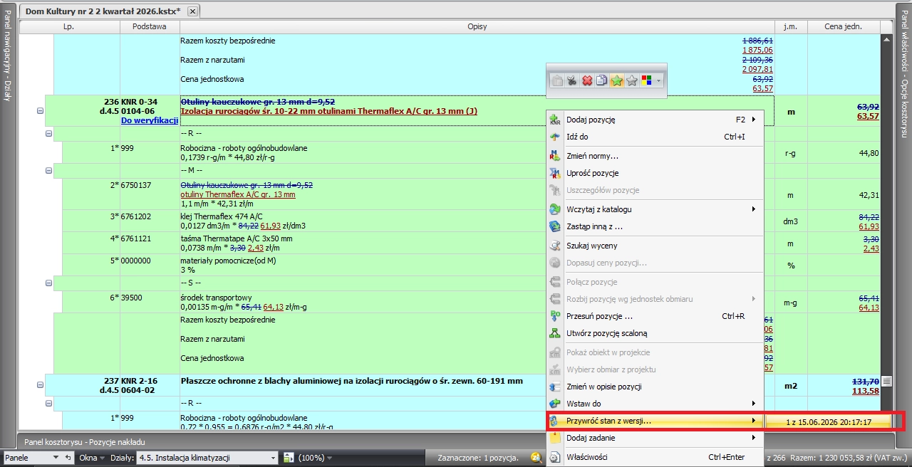Viewport: 912px width, 467px height.
Task: Click the greyed paste icon in mini toolbar
Action: coord(558,80)
